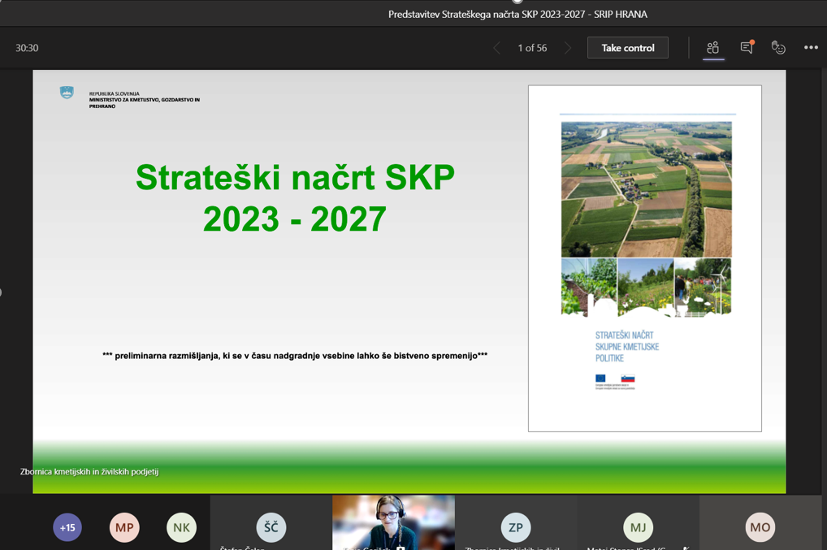Select the ZP participant tile
The width and height of the screenshot is (827, 550).
click(516, 526)
